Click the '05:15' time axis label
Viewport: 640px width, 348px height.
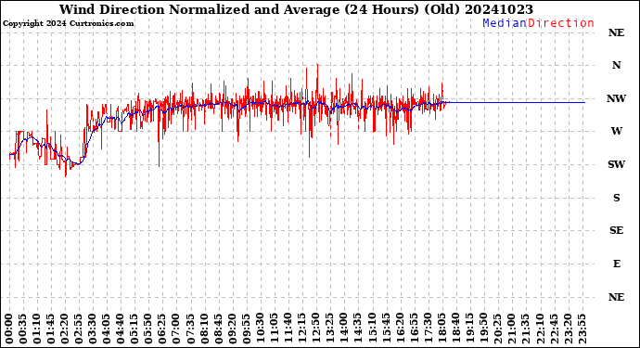pos(135,329)
